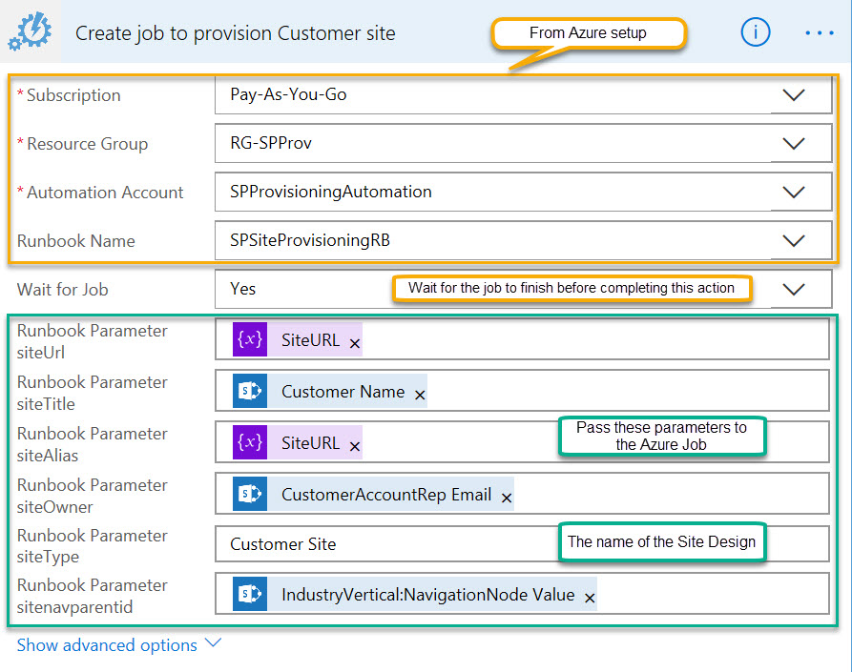Open the ellipsis menu for more options

coord(819,31)
